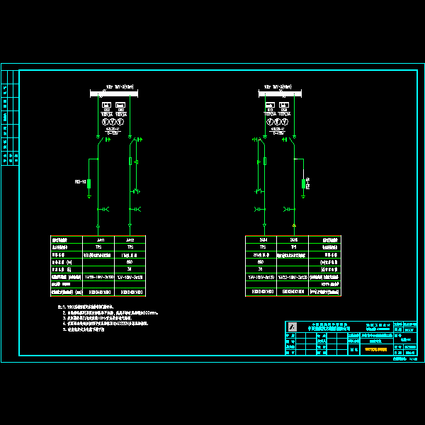425x425 pixels.
Task: Click the text below the title block at bottom right
Action: tap(405, 359)
